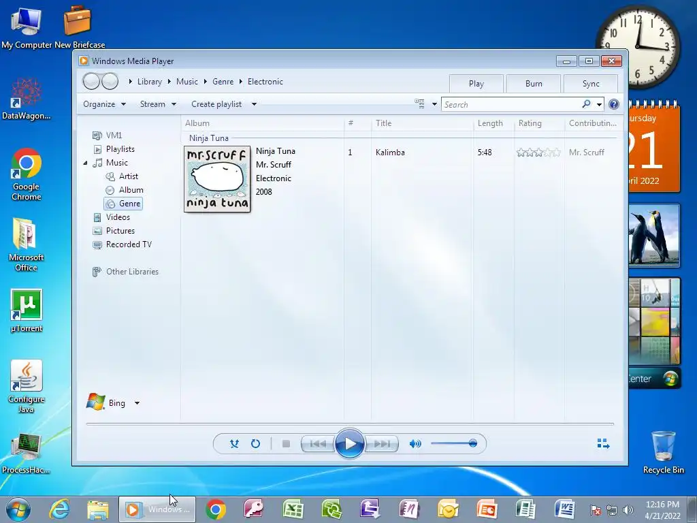The width and height of the screenshot is (697, 523).
Task: Click the View options icon
Action: pos(419,104)
